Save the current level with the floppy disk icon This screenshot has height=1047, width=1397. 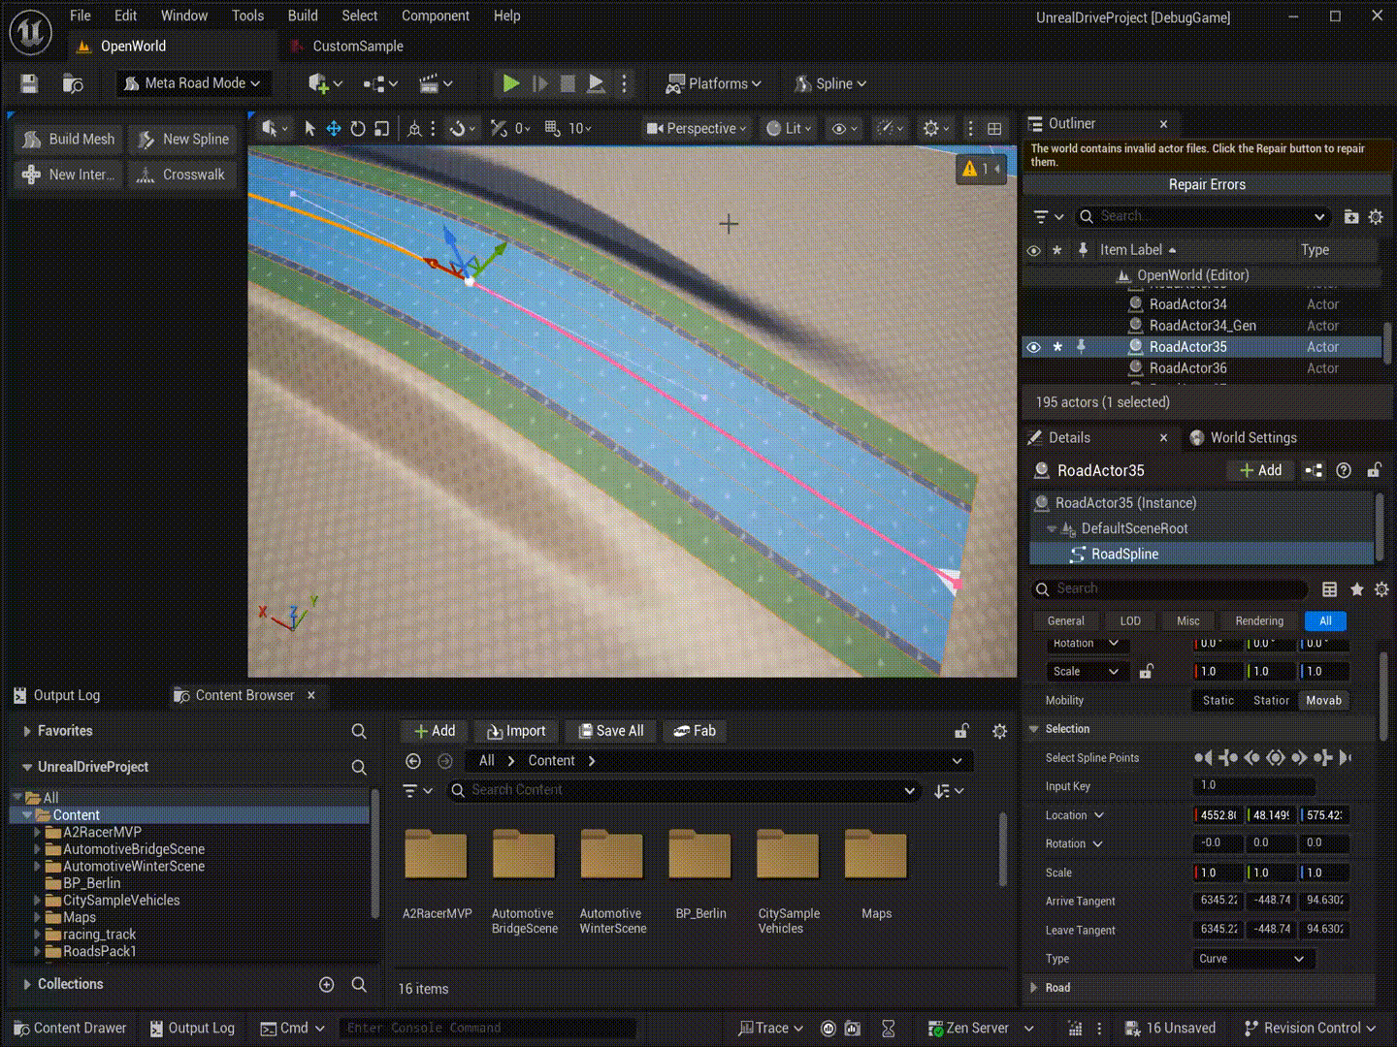click(x=29, y=84)
